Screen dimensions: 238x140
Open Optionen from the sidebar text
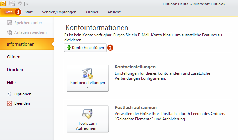click(23, 94)
